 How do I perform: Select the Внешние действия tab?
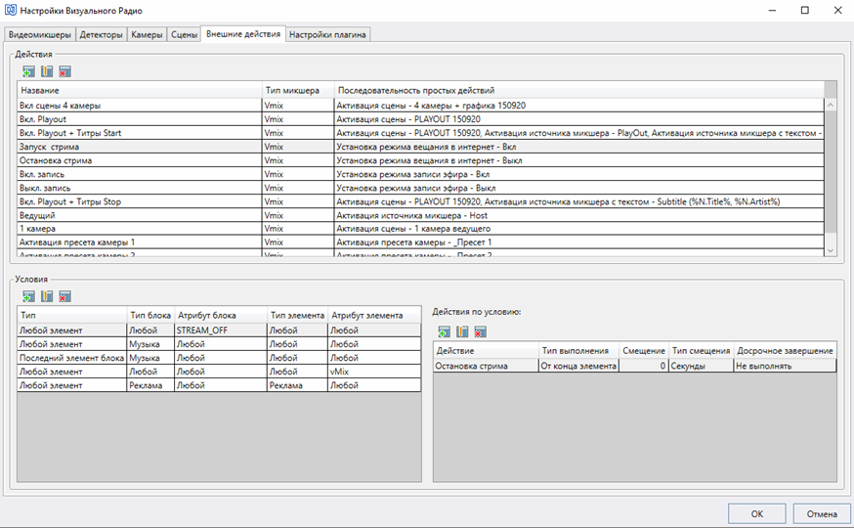(x=243, y=34)
